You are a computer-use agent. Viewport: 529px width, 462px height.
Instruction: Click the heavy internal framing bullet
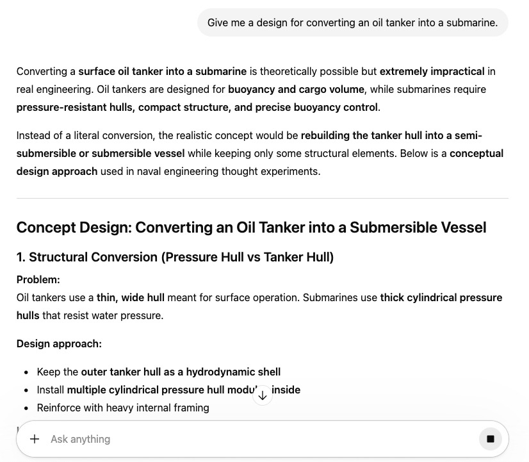pos(123,408)
